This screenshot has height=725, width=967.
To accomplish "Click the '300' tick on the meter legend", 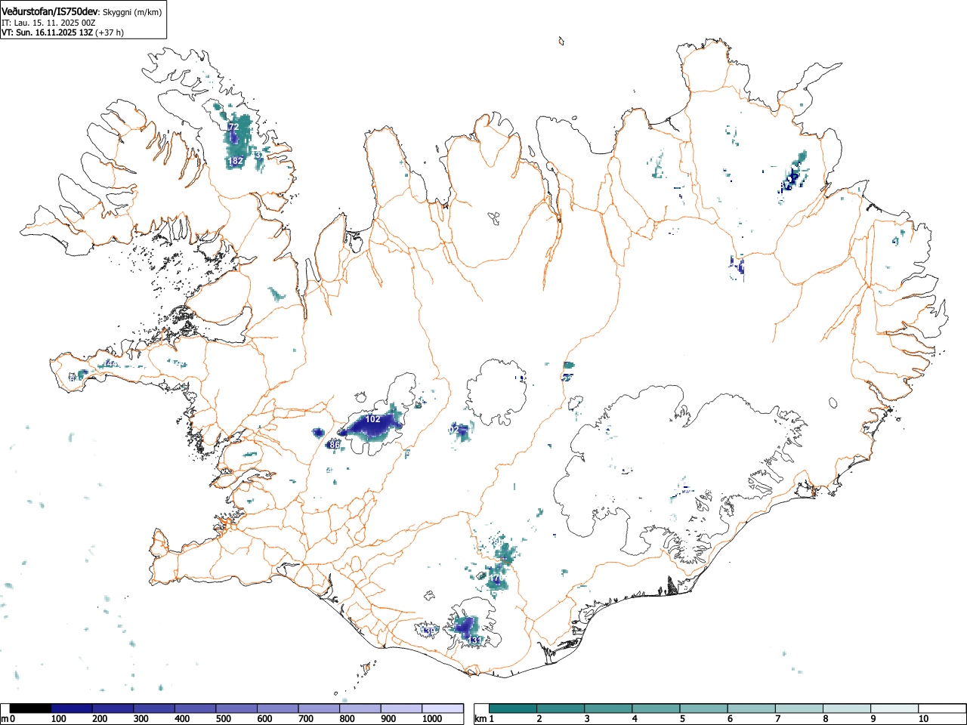I will [141, 719].
